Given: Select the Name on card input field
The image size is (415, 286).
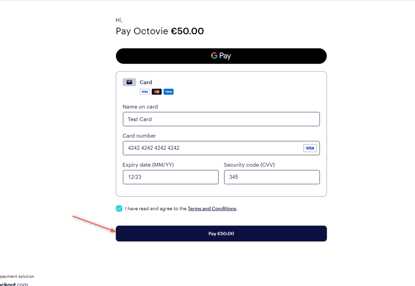Looking at the screenshot, I should click(221, 119).
